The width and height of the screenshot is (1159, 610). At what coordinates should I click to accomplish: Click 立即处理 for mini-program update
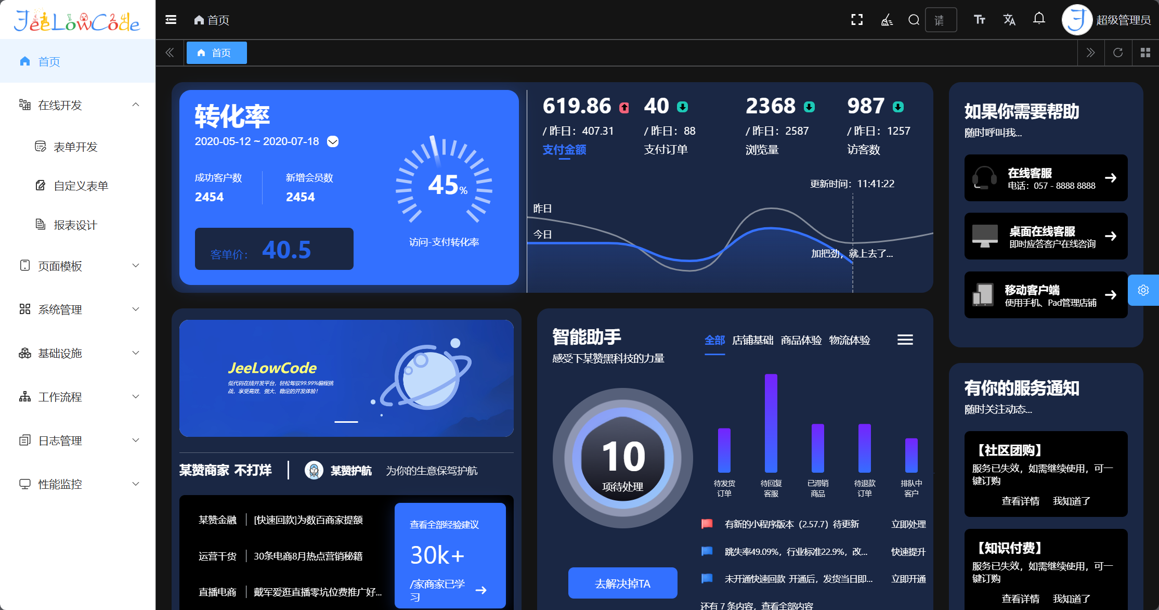[x=908, y=524]
